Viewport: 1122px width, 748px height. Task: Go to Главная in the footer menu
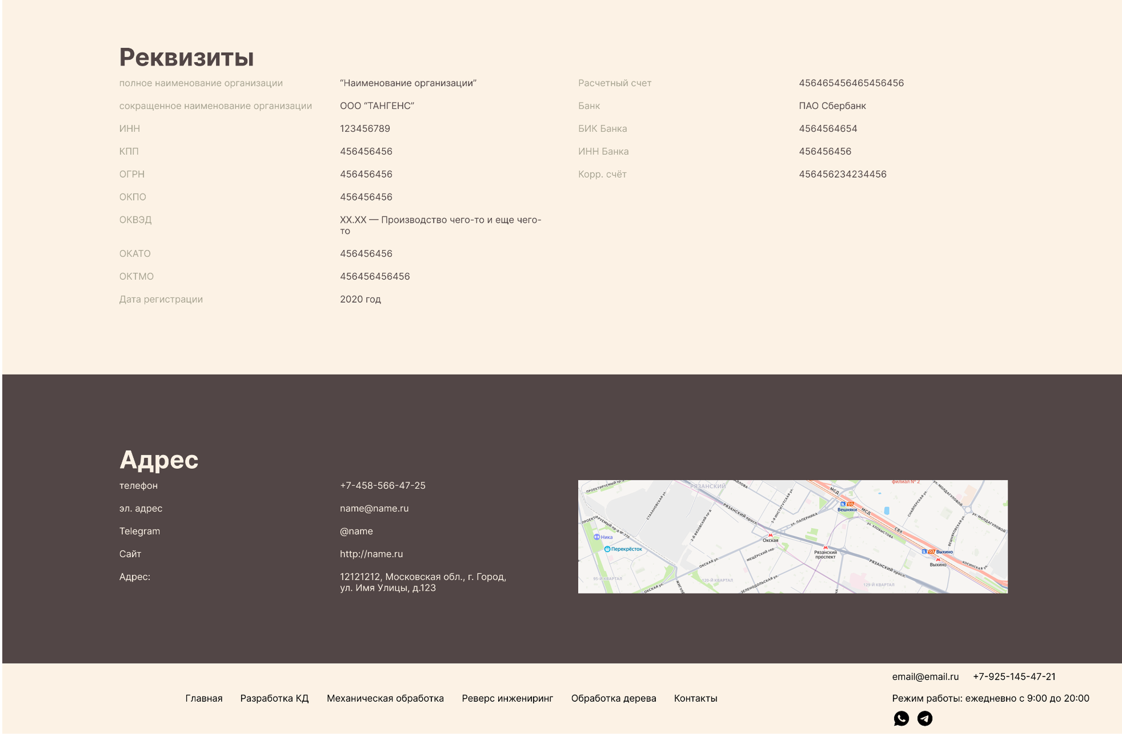[204, 698]
